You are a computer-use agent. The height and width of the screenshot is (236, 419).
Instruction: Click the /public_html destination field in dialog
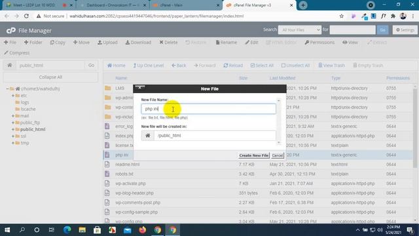tap(215, 136)
